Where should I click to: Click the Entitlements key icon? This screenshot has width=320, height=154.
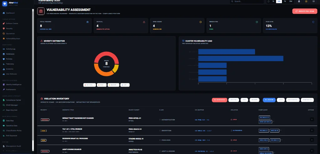4,89
